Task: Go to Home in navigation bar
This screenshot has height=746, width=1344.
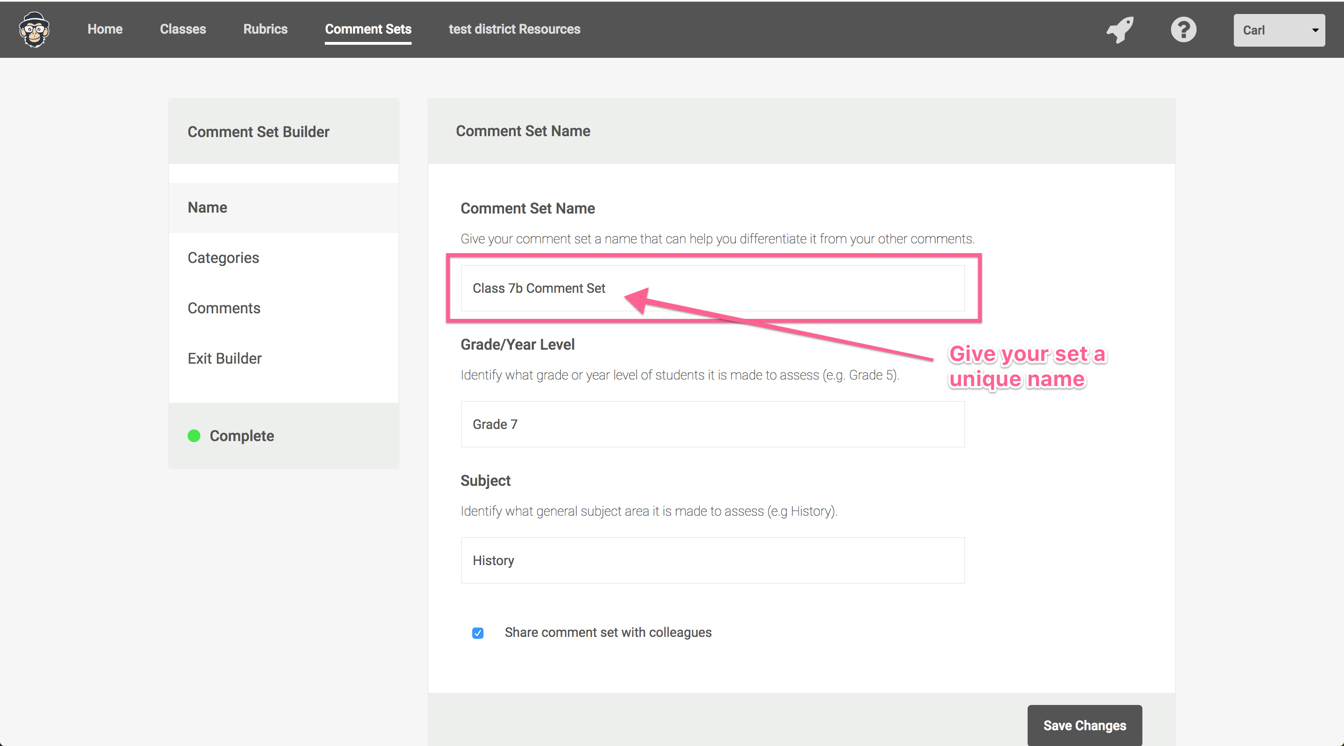Action: [105, 29]
